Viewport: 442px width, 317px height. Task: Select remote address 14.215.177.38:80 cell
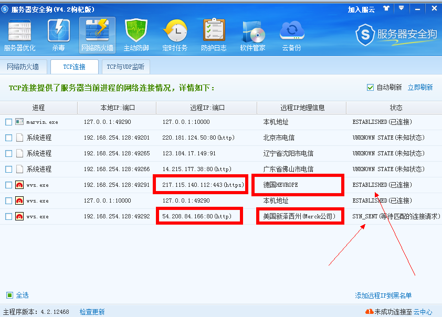(197, 169)
